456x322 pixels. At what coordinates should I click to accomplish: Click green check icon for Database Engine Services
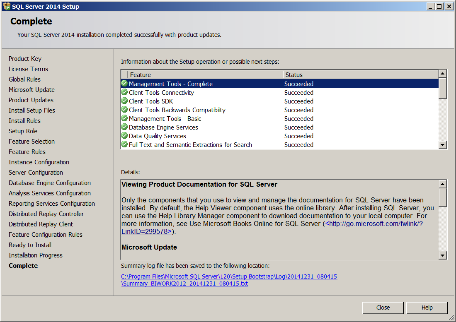tap(124, 127)
